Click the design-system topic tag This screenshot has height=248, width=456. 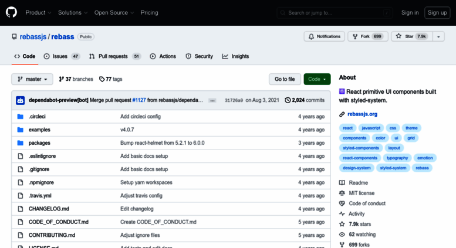point(357,168)
